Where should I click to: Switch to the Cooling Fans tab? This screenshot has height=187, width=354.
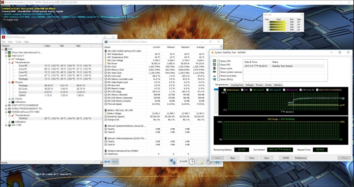(x=237, y=85)
